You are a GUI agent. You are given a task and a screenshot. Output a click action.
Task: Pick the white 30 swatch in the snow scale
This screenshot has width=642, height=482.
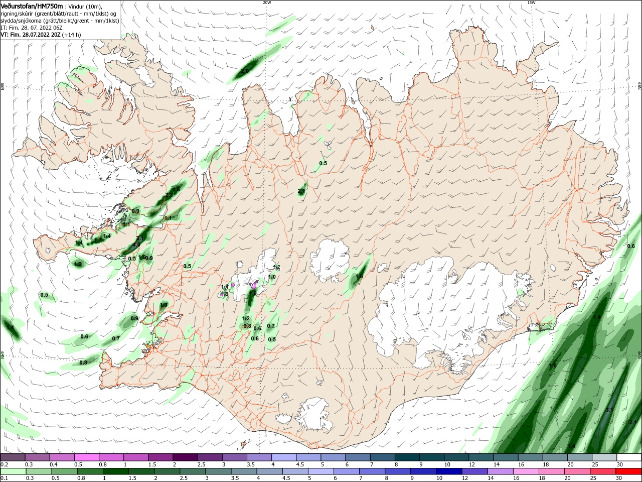coord(628,457)
